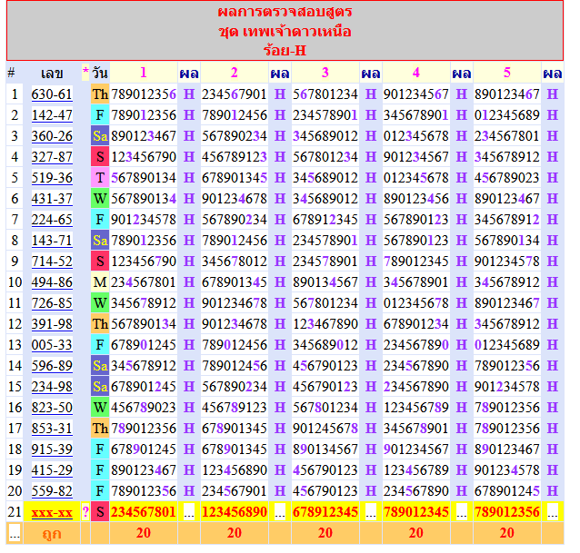
Task: Click the 142-47 link in row 2
Action: [52, 115]
